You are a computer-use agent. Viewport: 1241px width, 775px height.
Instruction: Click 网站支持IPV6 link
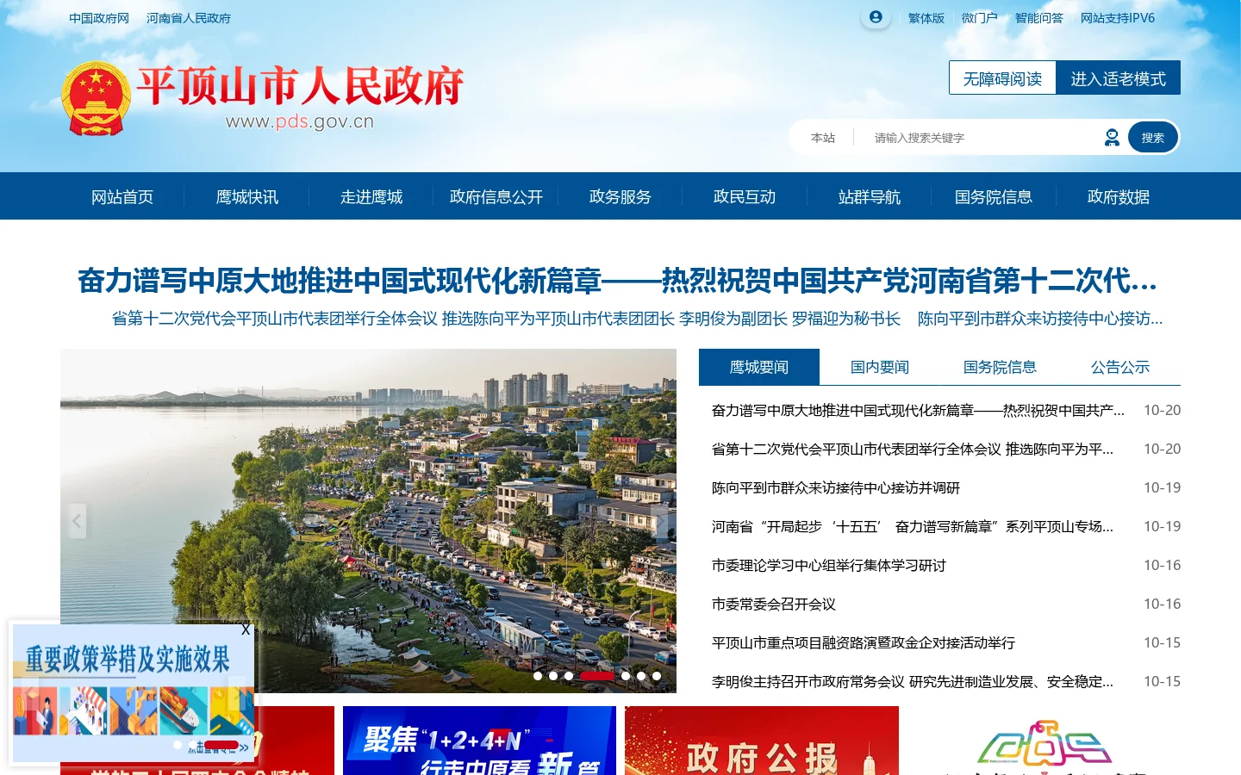pyautogui.click(x=1118, y=18)
